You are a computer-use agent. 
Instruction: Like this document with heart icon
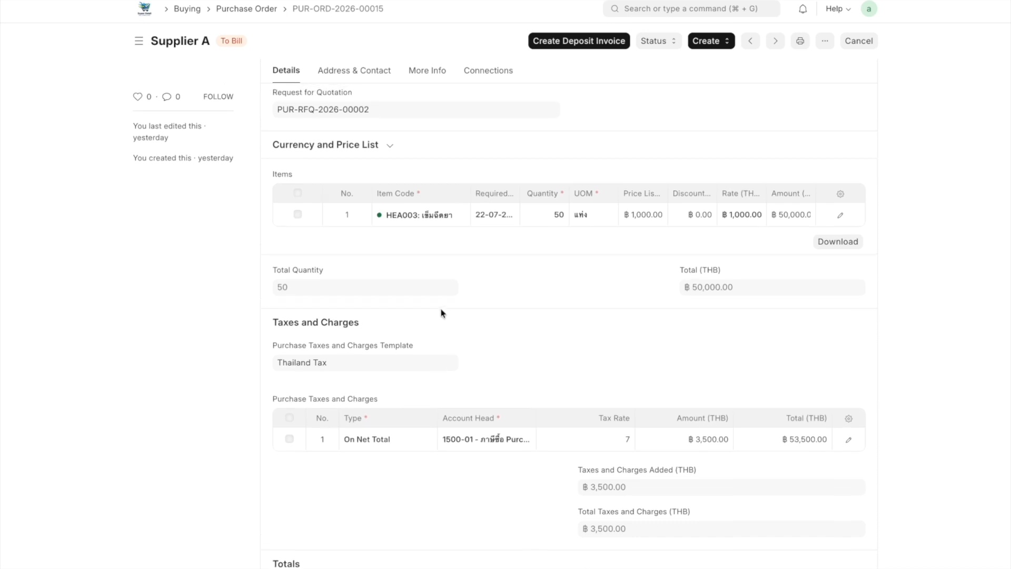point(137,96)
